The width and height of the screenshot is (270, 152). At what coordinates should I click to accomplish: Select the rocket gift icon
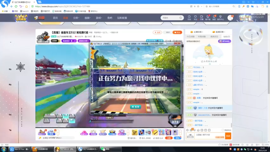click(141, 132)
